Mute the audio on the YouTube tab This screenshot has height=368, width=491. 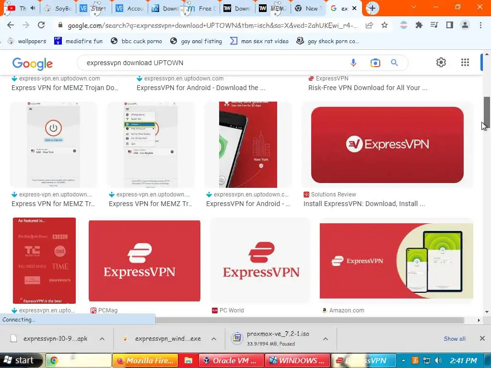33,8
